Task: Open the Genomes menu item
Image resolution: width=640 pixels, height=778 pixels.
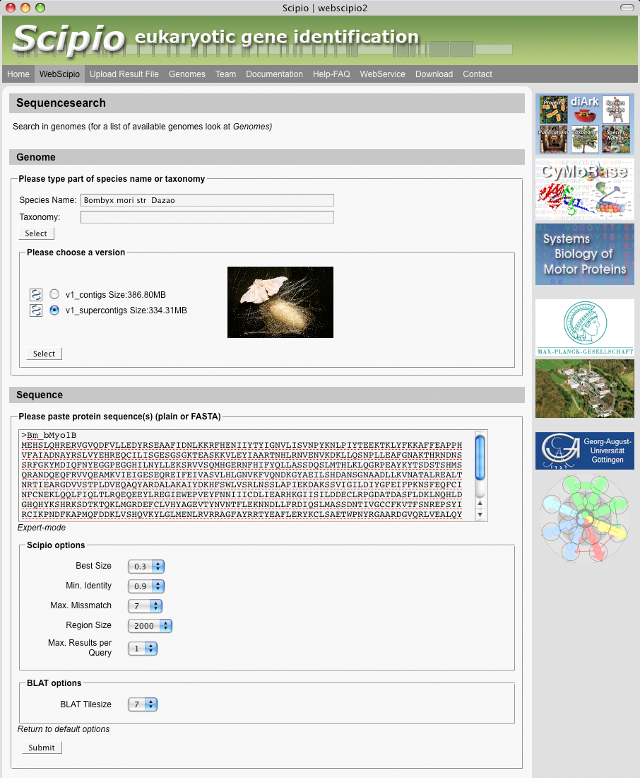Action: [x=187, y=74]
